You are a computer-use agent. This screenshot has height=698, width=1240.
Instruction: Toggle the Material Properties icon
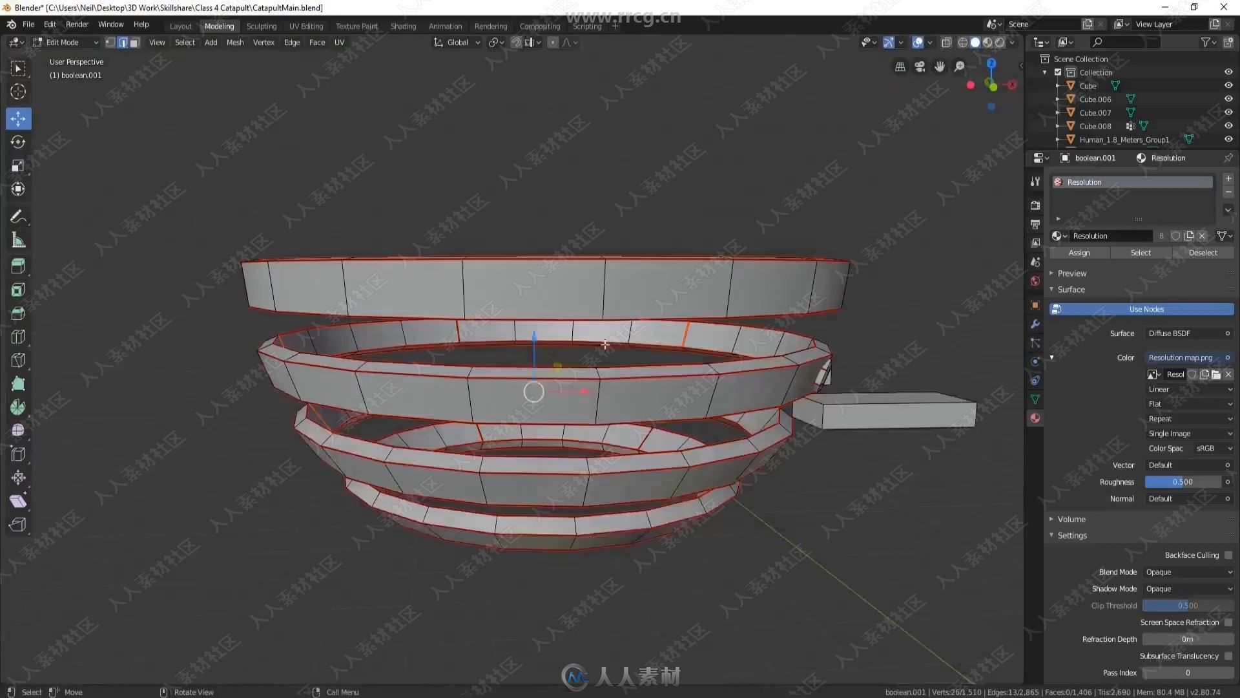[1036, 417]
